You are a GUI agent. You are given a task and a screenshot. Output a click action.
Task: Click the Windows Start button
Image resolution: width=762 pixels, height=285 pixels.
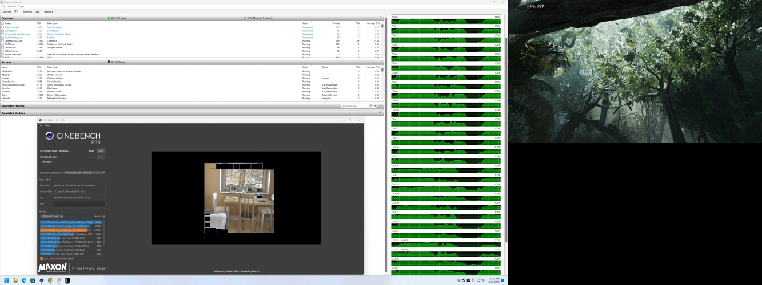[x=7, y=280]
